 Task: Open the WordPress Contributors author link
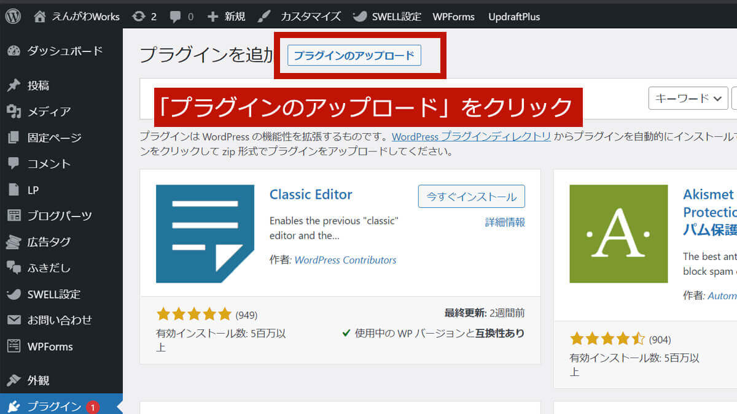pyautogui.click(x=345, y=260)
